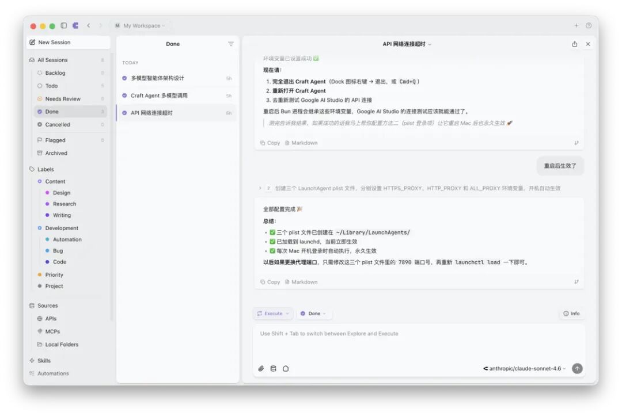Open the API 网络连接超时 title dropdown
The image size is (622, 416).
pyautogui.click(x=407, y=44)
